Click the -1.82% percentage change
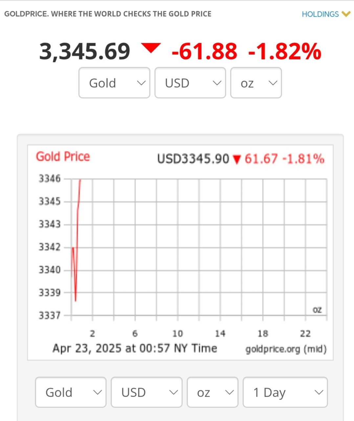Screen dimensions: 354x421 click(x=285, y=52)
